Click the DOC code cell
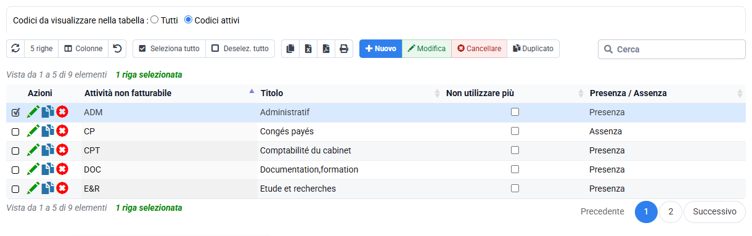 click(x=168, y=169)
